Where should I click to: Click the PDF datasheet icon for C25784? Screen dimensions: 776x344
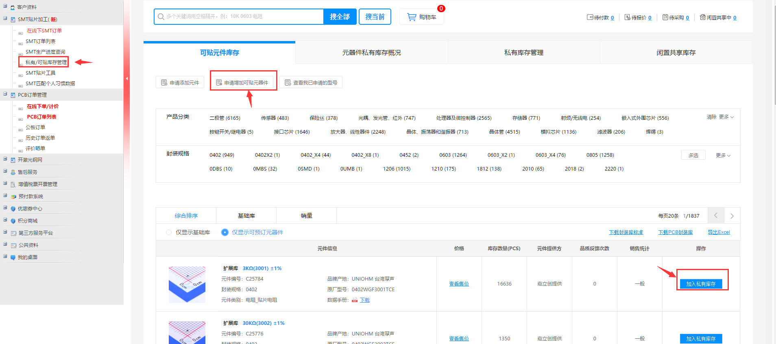click(355, 300)
